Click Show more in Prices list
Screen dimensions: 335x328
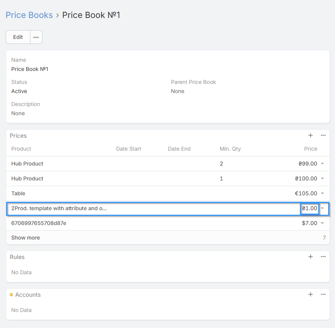coord(26,238)
